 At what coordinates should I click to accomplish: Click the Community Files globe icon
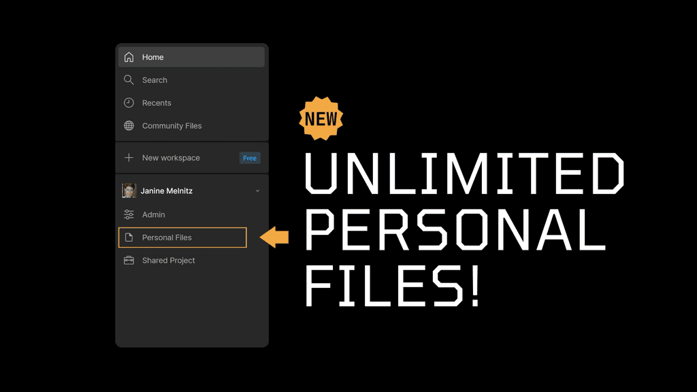(129, 126)
